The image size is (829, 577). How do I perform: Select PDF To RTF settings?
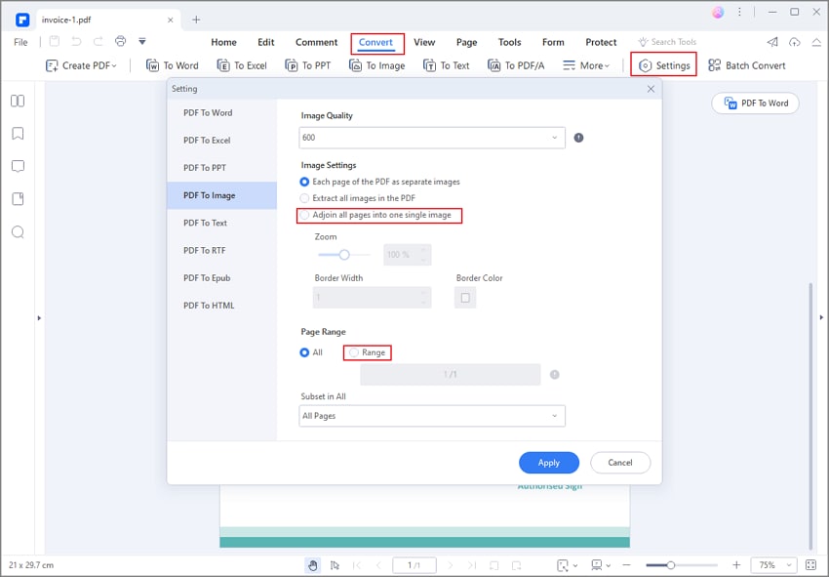221,250
